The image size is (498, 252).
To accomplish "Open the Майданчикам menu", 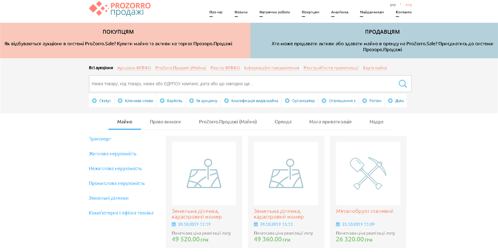I will click(372, 12).
